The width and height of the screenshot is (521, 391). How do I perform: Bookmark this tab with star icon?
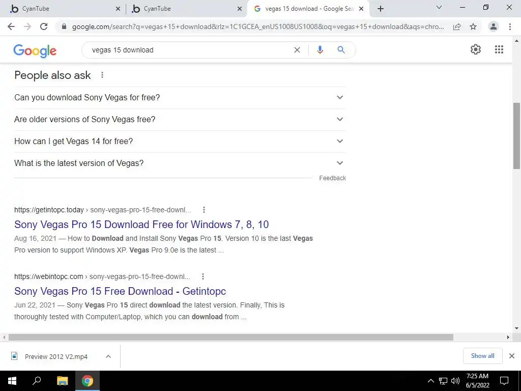click(x=473, y=26)
